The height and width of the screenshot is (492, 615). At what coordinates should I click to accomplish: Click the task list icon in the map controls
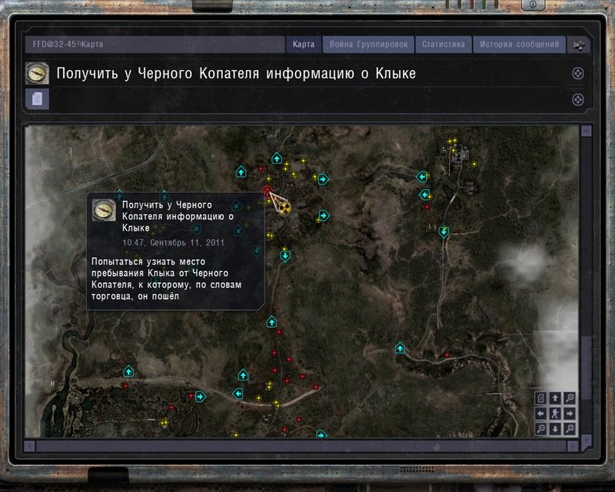coord(540,398)
